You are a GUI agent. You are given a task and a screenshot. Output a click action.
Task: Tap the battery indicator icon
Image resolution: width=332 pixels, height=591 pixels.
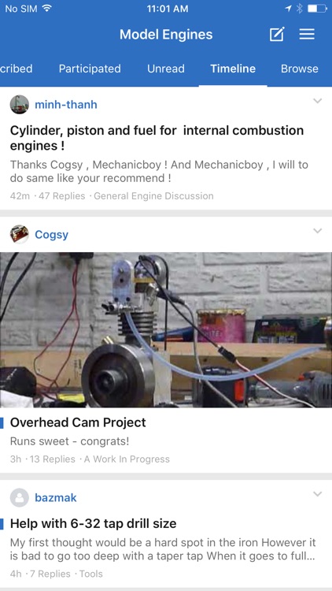(x=317, y=9)
